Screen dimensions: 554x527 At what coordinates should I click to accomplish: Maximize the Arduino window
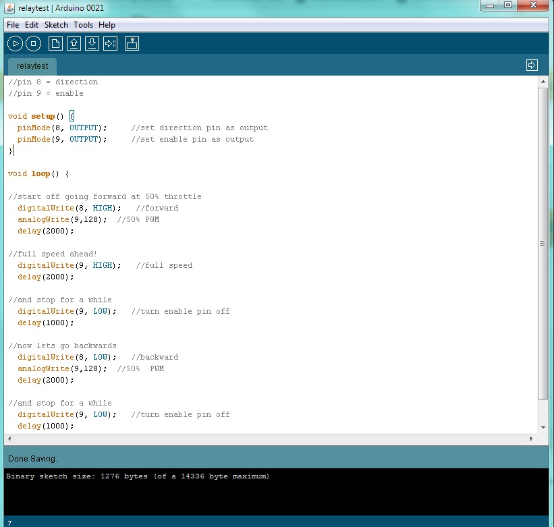[x=508, y=5]
